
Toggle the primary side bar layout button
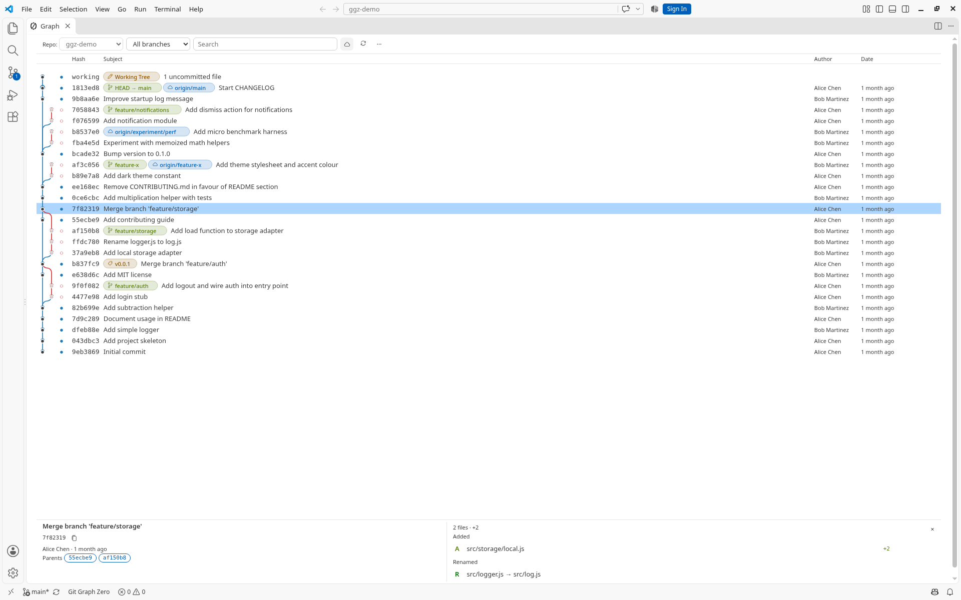[x=879, y=9]
